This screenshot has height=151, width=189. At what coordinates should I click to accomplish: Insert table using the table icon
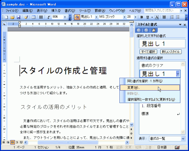34,17
